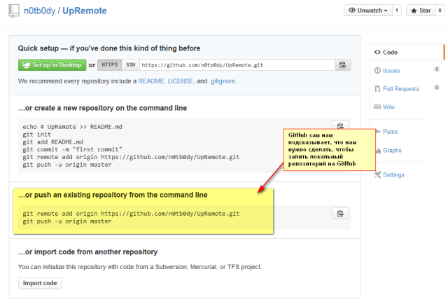Open the LICENSE link
Viewport: 448px width, 302px height.
point(181,81)
